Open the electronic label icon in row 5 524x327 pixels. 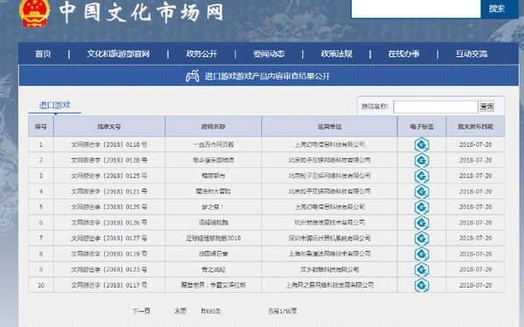point(422,207)
